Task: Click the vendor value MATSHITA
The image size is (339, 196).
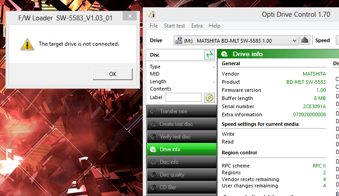Action: click(x=314, y=74)
